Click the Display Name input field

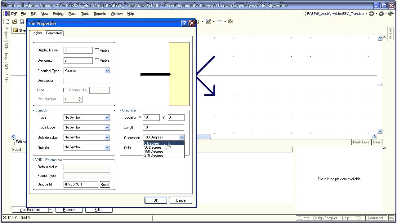pos(78,50)
